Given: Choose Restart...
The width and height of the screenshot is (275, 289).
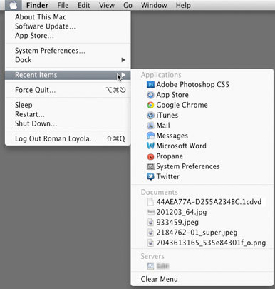Looking at the screenshot, I should 68,114.
